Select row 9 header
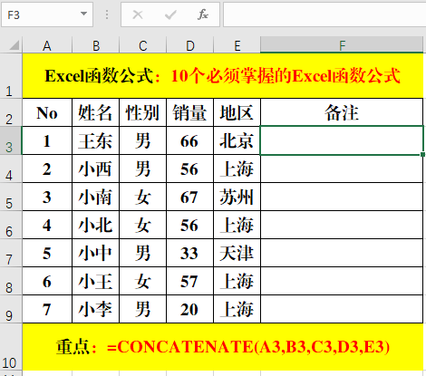The height and width of the screenshot is (376, 426). click(x=11, y=309)
